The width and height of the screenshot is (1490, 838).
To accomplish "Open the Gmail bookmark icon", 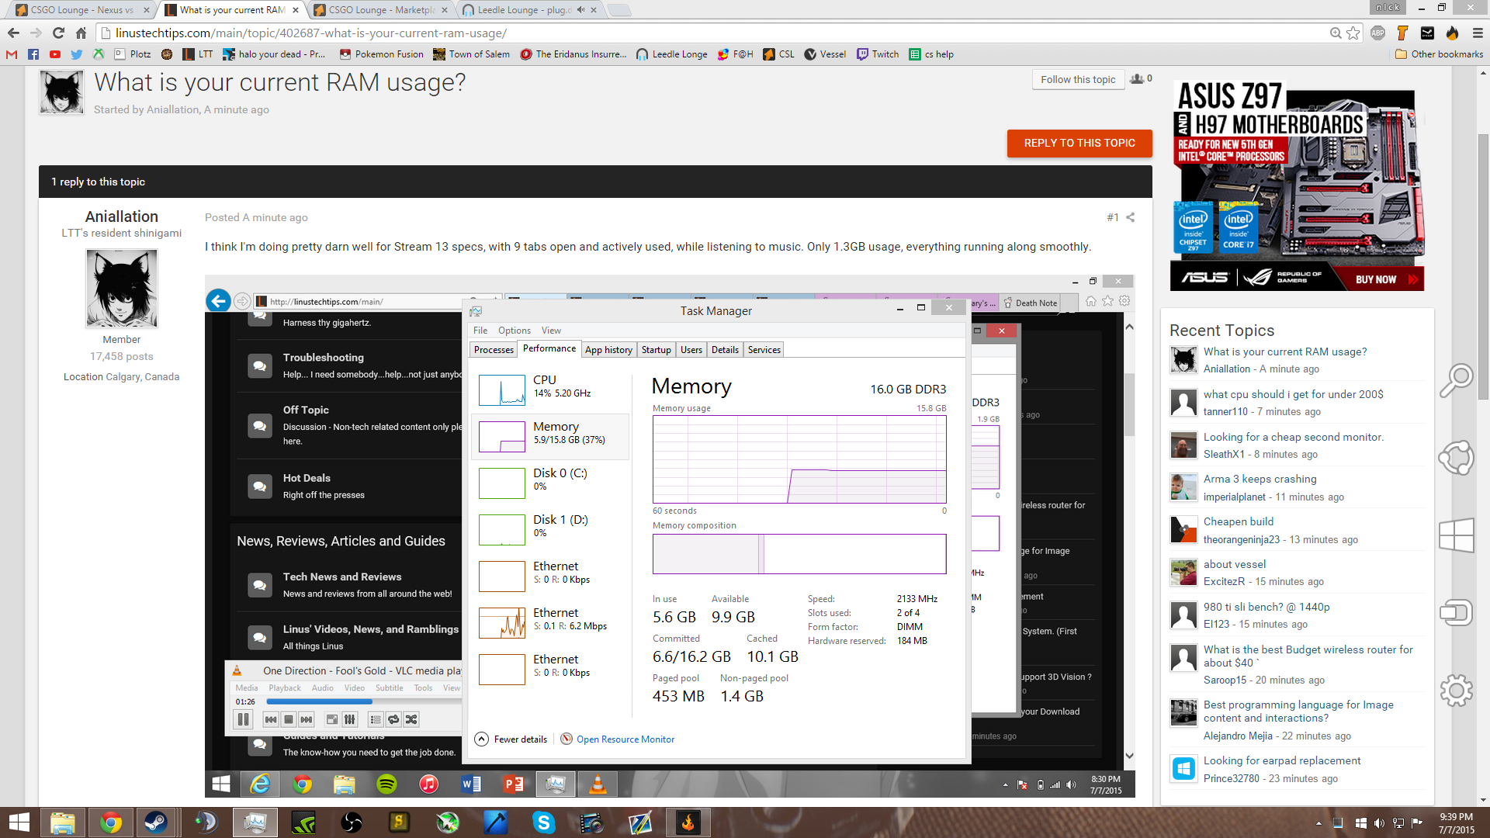I will point(12,54).
